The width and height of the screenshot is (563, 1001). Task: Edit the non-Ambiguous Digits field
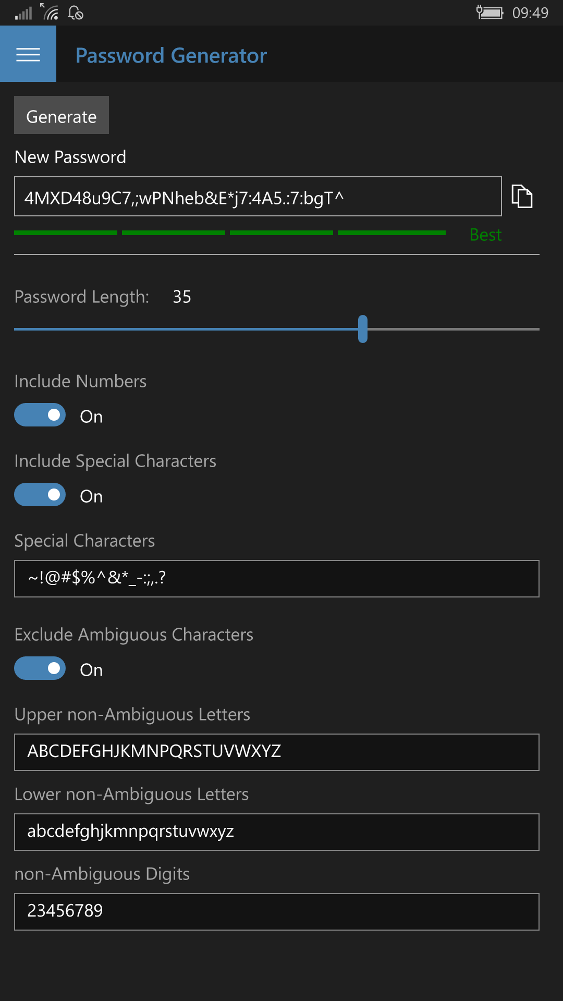[277, 912]
